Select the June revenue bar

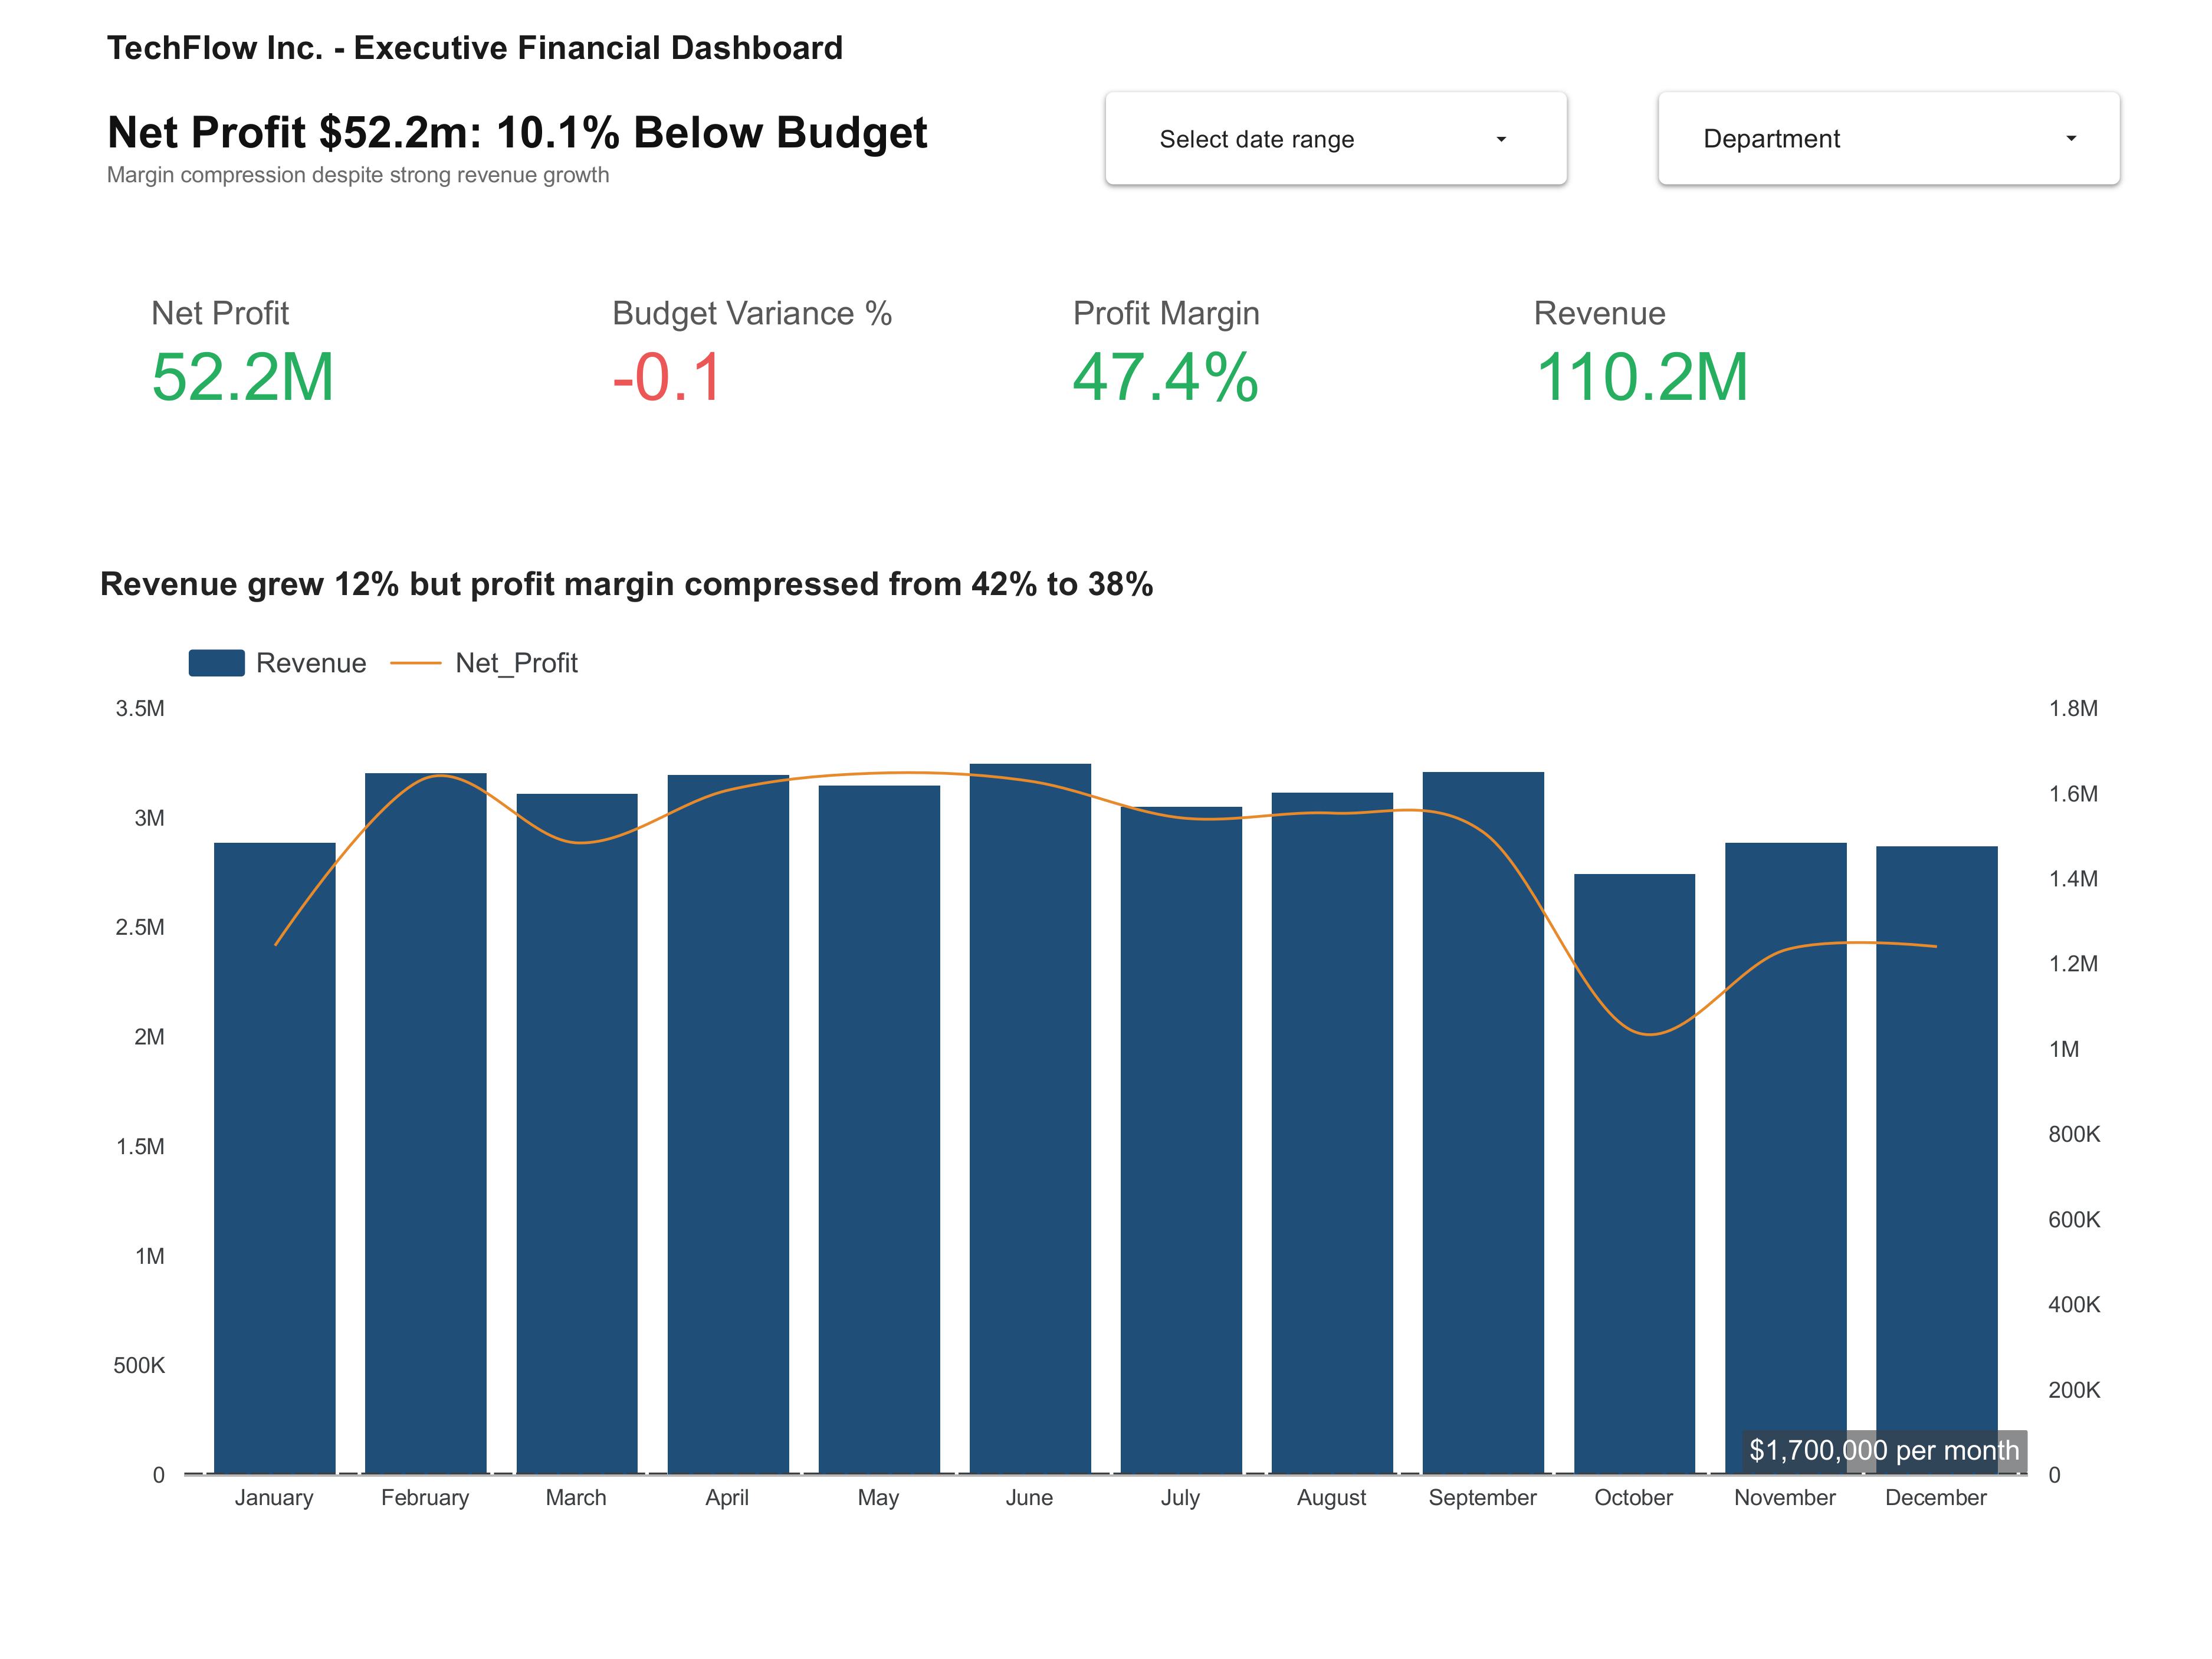[1030, 1119]
